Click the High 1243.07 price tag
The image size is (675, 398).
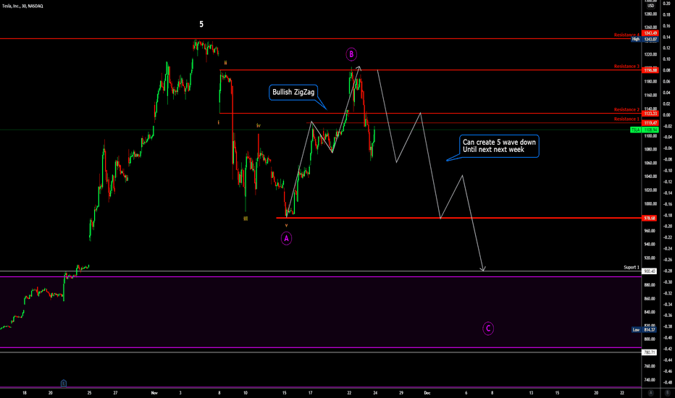[645, 39]
